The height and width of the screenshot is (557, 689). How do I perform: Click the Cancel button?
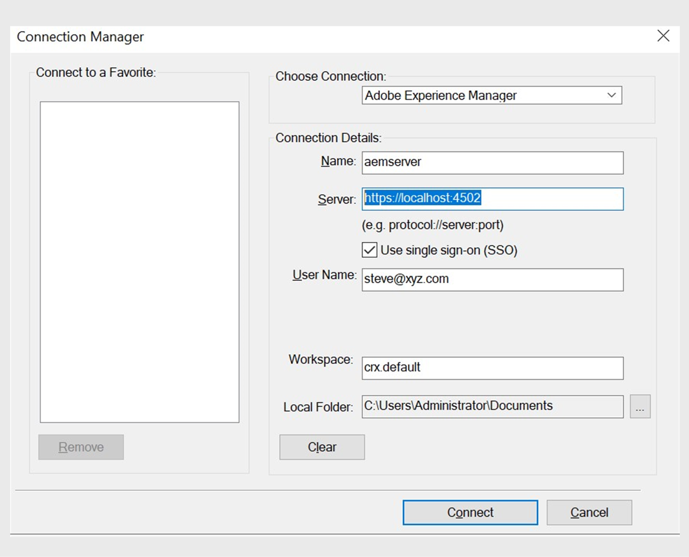tap(589, 512)
